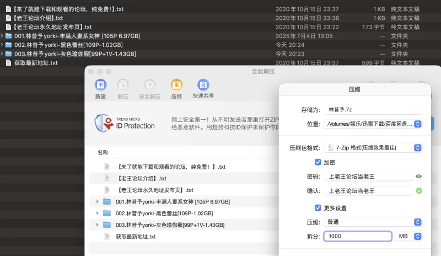Uncheck the 加密 encryption checkbox
This screenshot has height=256, width=441.
[318, 162]
